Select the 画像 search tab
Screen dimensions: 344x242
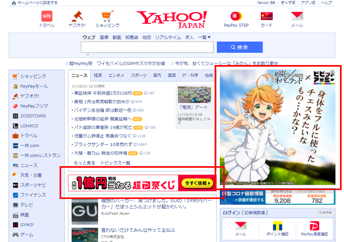point(104,37)
